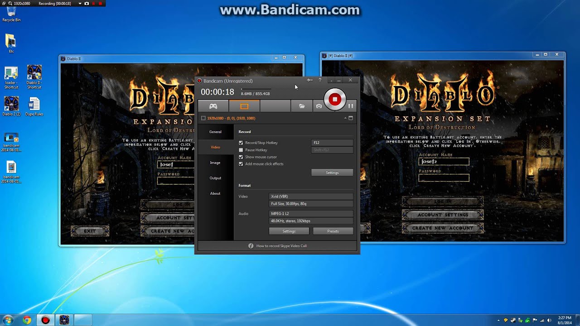This screenshot has height=326, width=580.
Task: Click the MPEG-1 L2 audio codec field
Action: coord(311,214)
